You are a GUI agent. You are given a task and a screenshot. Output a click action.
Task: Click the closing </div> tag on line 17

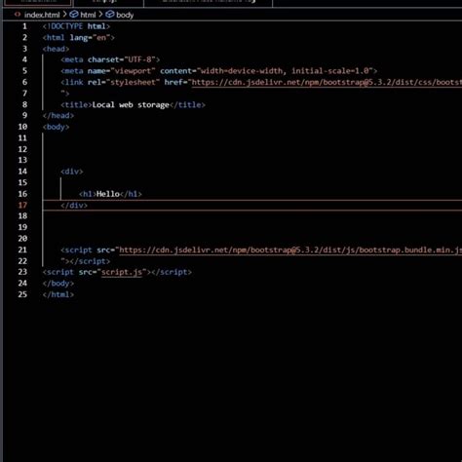[x=74, y=205]
